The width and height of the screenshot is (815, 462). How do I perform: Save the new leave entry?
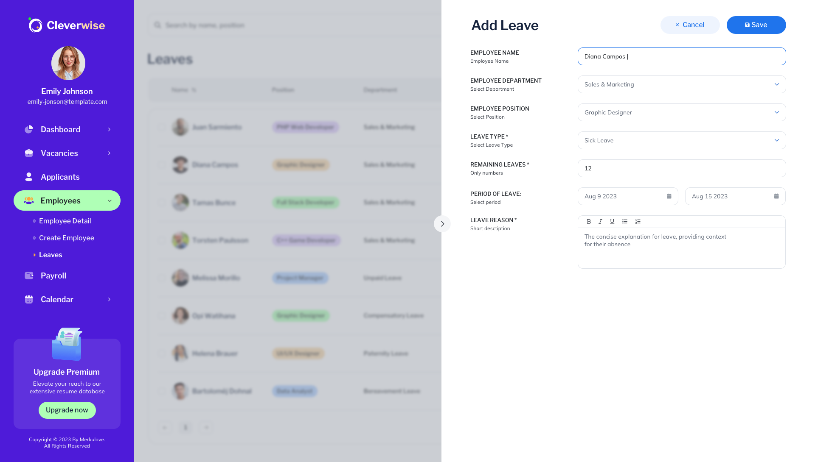[756, 25]
